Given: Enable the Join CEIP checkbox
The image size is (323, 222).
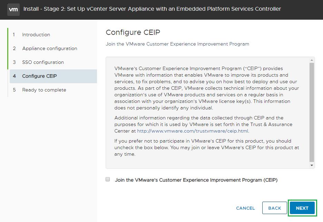Looking at the screenshot, I should pyautogui.click(x=108, y=180).
